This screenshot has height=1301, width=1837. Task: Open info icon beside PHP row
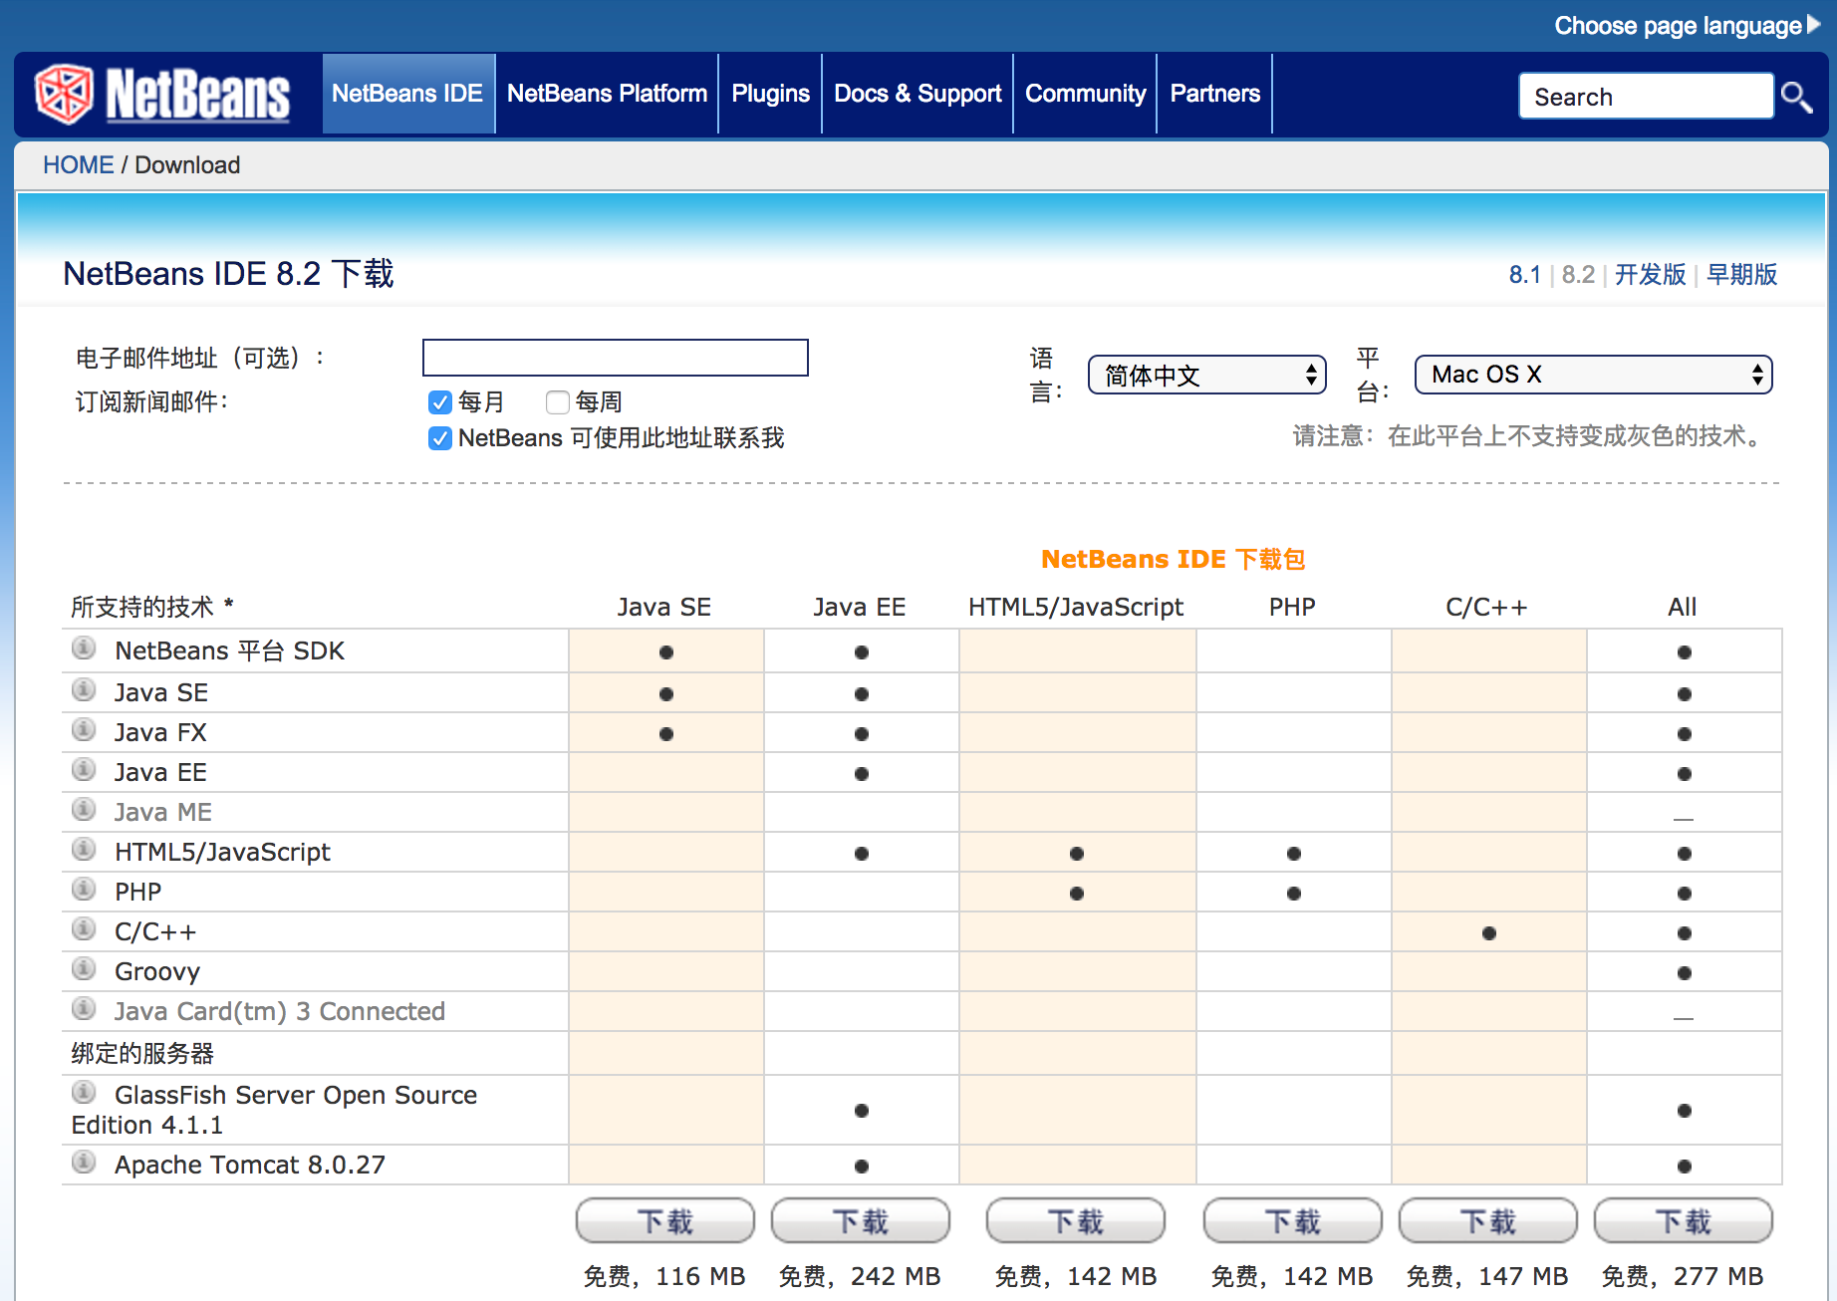(x=85, y=890)
